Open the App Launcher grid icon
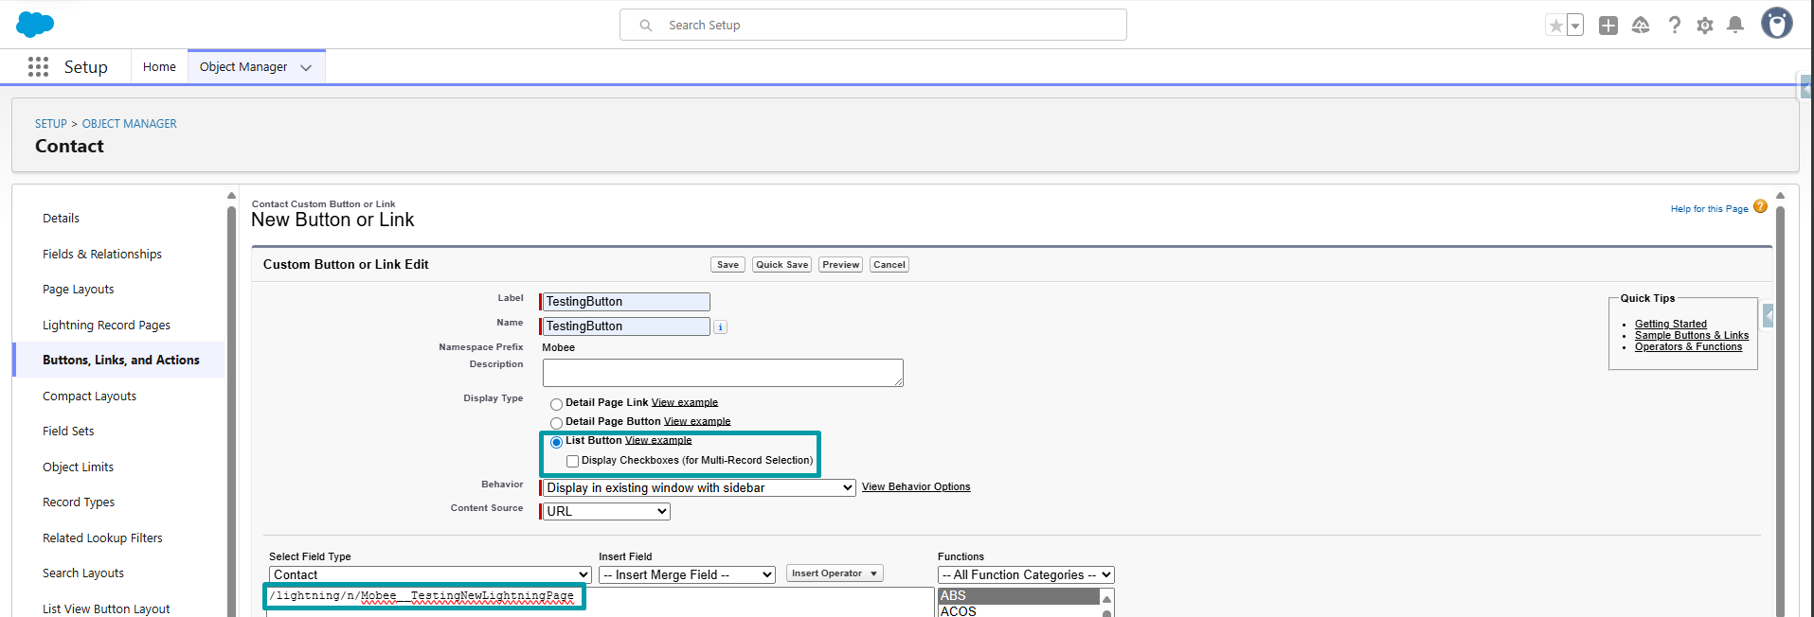This screenshot has height=617, width=1814. (38, 66)
